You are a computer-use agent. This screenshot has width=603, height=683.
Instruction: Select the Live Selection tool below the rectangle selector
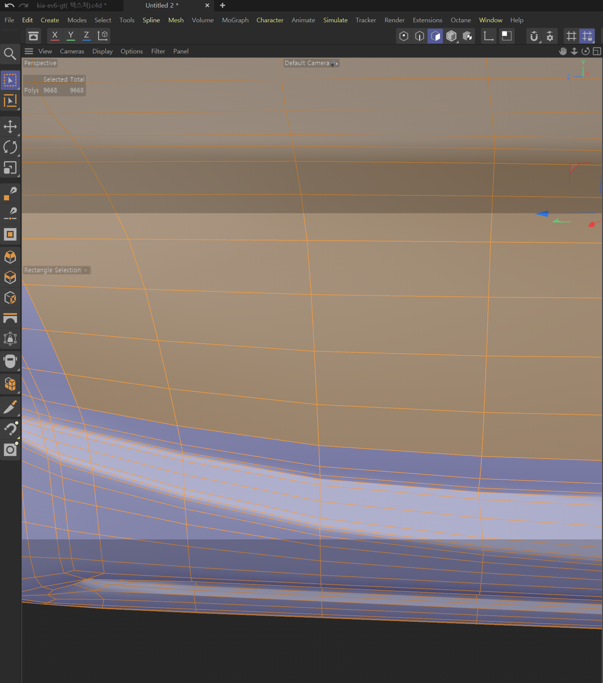point(10,101)
